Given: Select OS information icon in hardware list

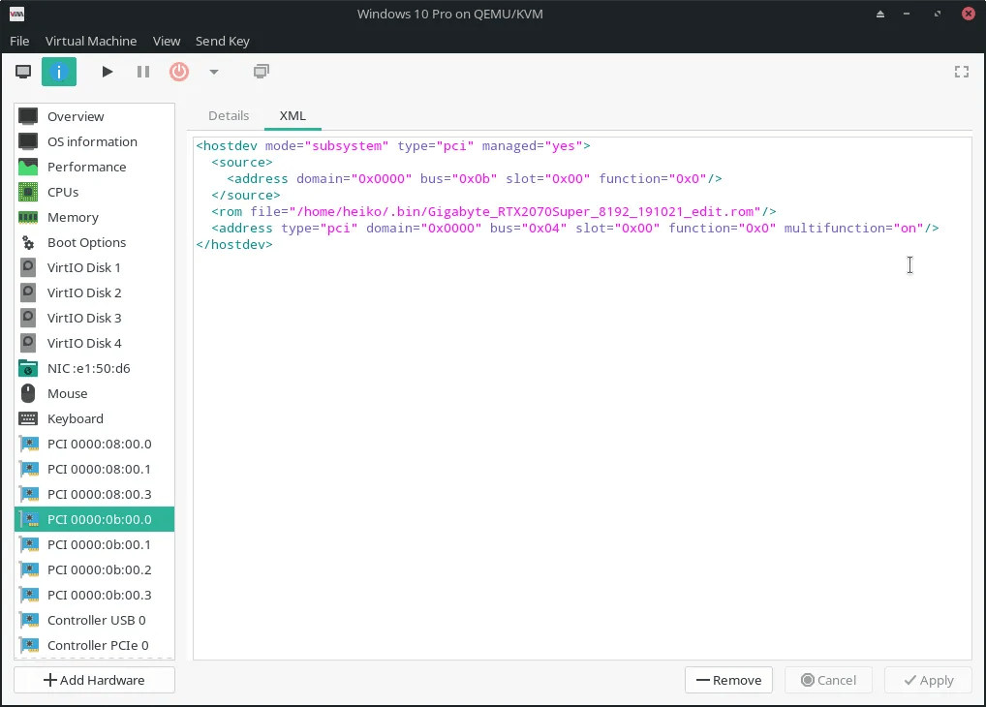Looking at the screenshot, I should coord(28,141).
